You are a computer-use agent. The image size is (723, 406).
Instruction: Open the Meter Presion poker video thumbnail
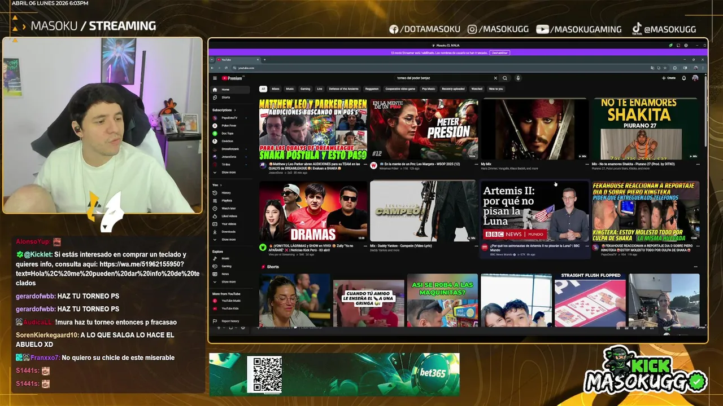point(424,129)
